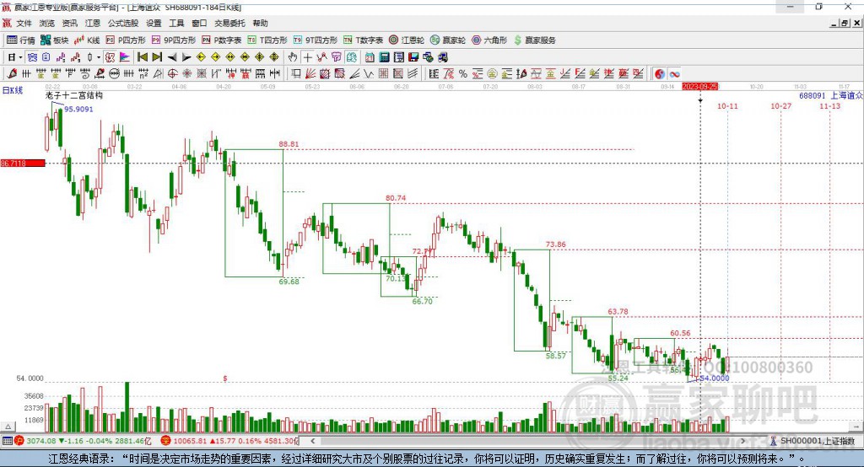Open the 文件 menu
The width and height of the screenshot is (864, 467).
(24, 23)
